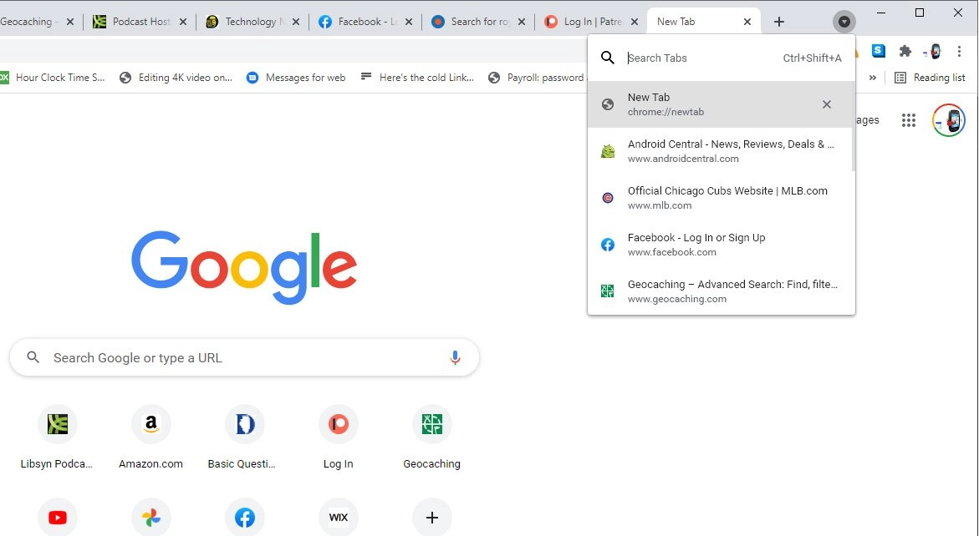Click the Extensions puzzle piece icon
The width and height of the screenshot is (979, 536).
pyautogui.click(x=905, y=51)
